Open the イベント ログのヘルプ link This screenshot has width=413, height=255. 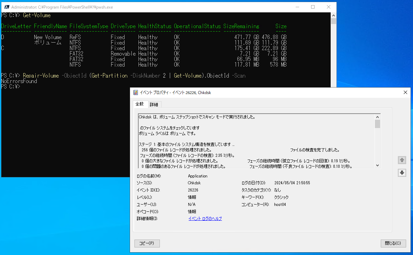205,218
